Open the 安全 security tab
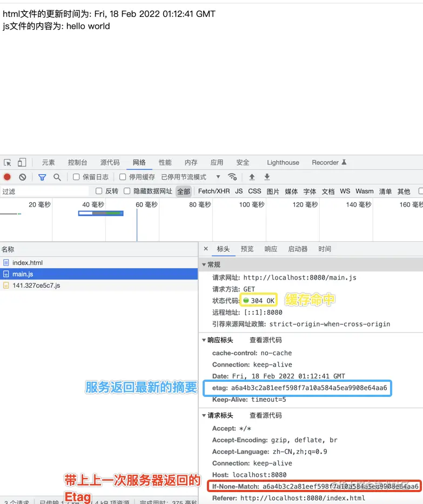 coord(243,163)
